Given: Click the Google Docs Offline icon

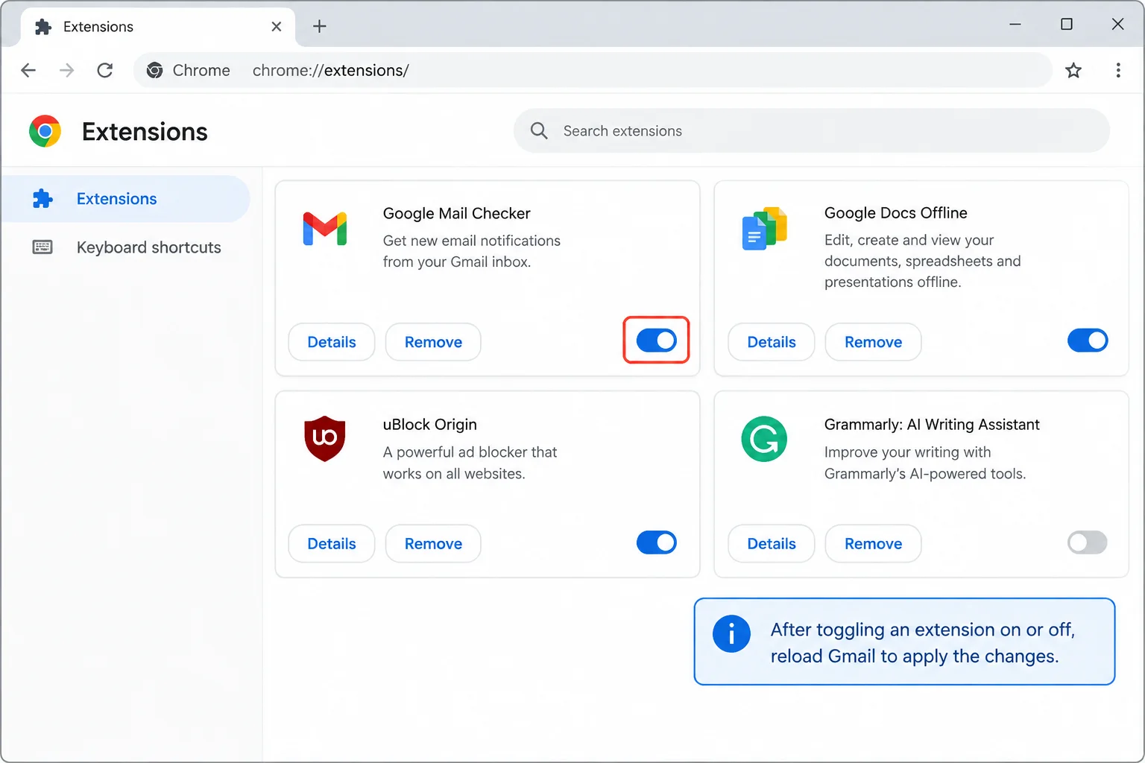Looking at the screenshot, I should pos(765,229).
